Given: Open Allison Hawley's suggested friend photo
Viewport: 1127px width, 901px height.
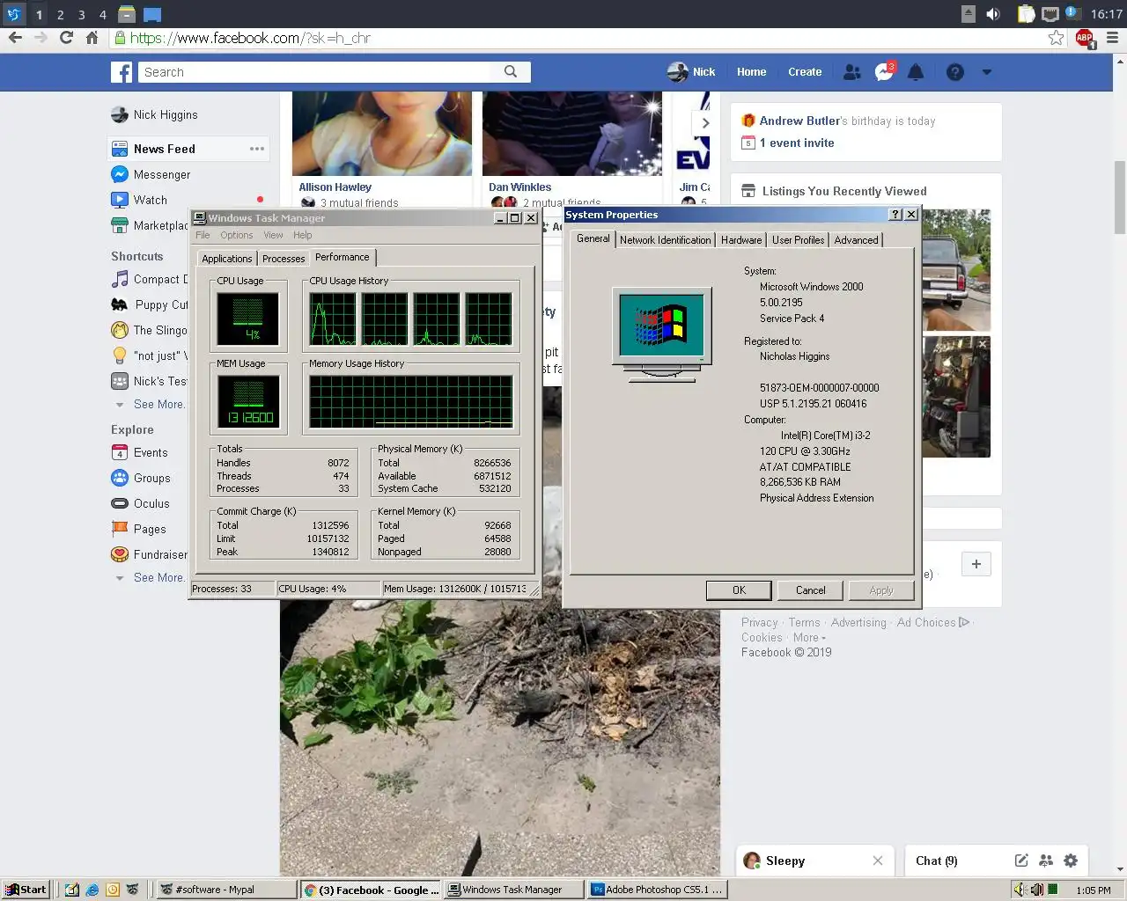Looking at the screenshot, I should click(x=382, y=134).
